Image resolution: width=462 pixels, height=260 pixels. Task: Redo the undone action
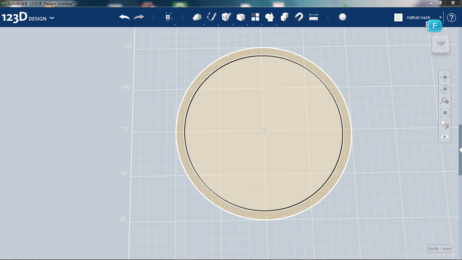[139, 17]
